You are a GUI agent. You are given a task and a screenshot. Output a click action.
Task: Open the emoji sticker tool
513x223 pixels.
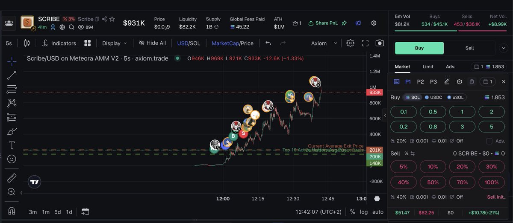pyautogui.click(x=12, y=159)
